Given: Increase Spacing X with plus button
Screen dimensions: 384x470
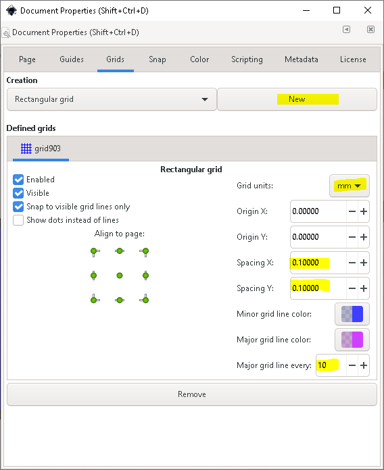Looking at the screenshot, I should [x=364, y=263].
